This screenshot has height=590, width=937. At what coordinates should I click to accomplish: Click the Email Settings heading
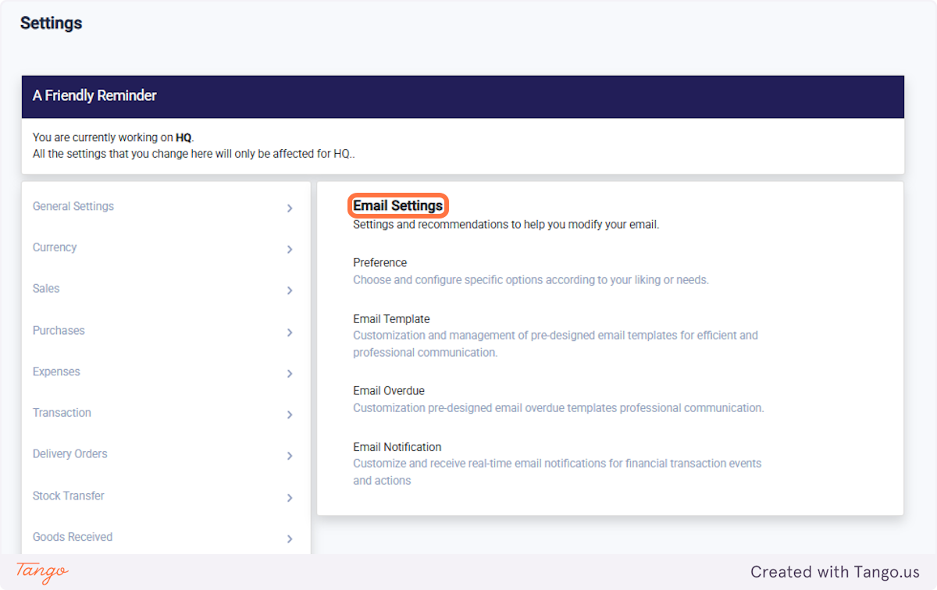tap(398, 206)
